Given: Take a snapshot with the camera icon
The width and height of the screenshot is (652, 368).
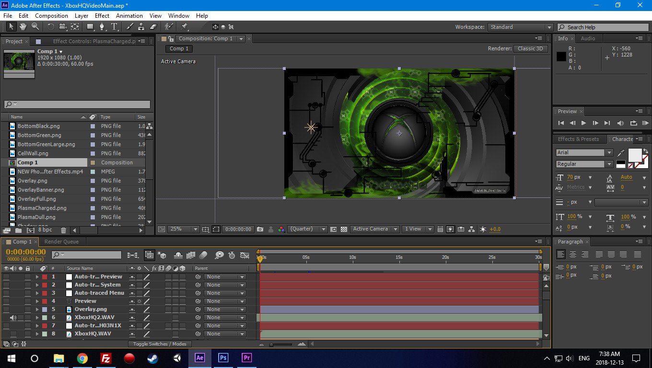Looking at the screenshot, I should (260, 229).
